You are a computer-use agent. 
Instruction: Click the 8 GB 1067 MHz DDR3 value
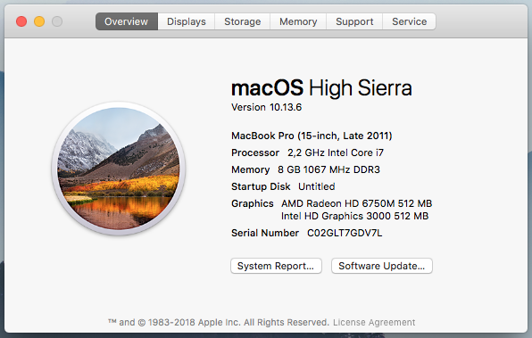coord(328,169)
